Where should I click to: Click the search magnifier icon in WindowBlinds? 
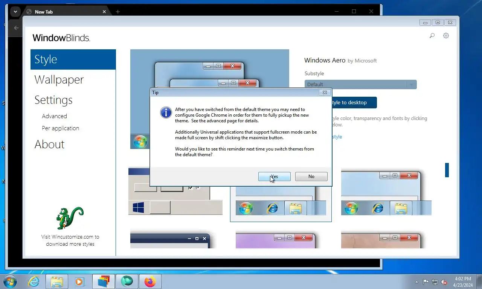432,36
